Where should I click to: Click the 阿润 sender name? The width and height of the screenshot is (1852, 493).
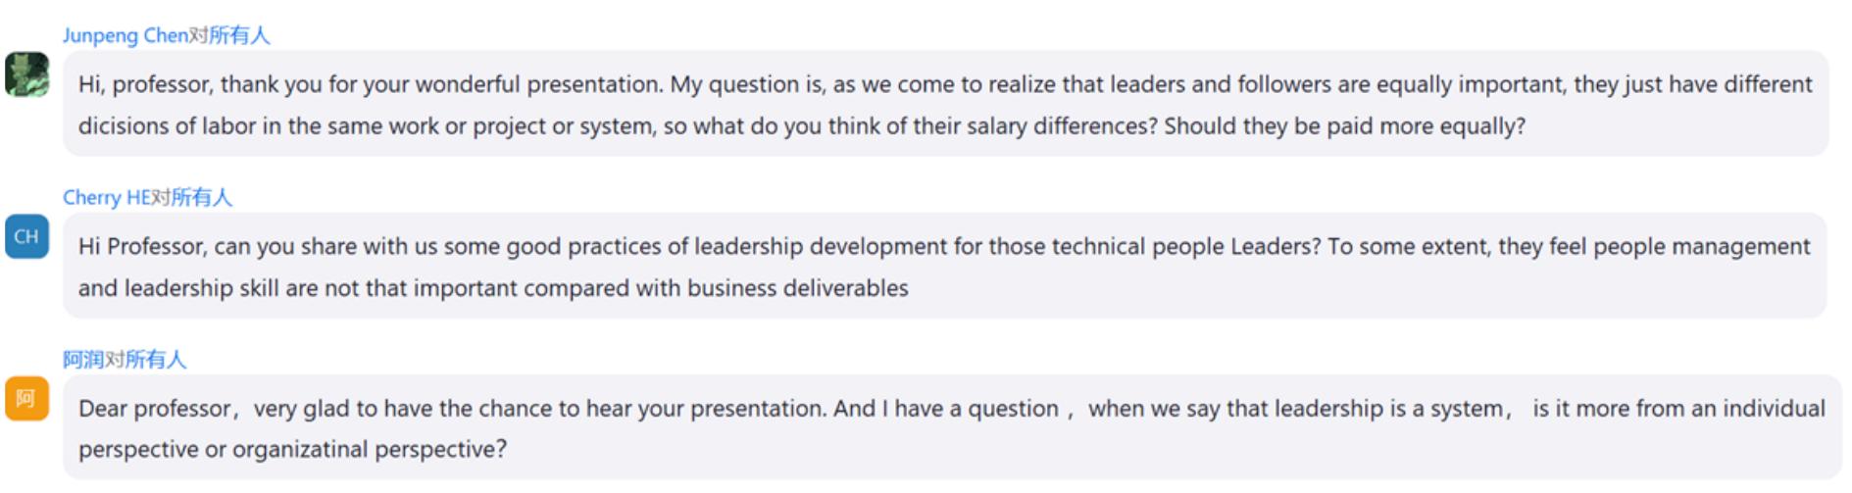(x=83, y=360)
